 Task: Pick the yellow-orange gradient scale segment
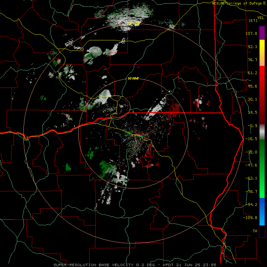[x=262, y=53]
